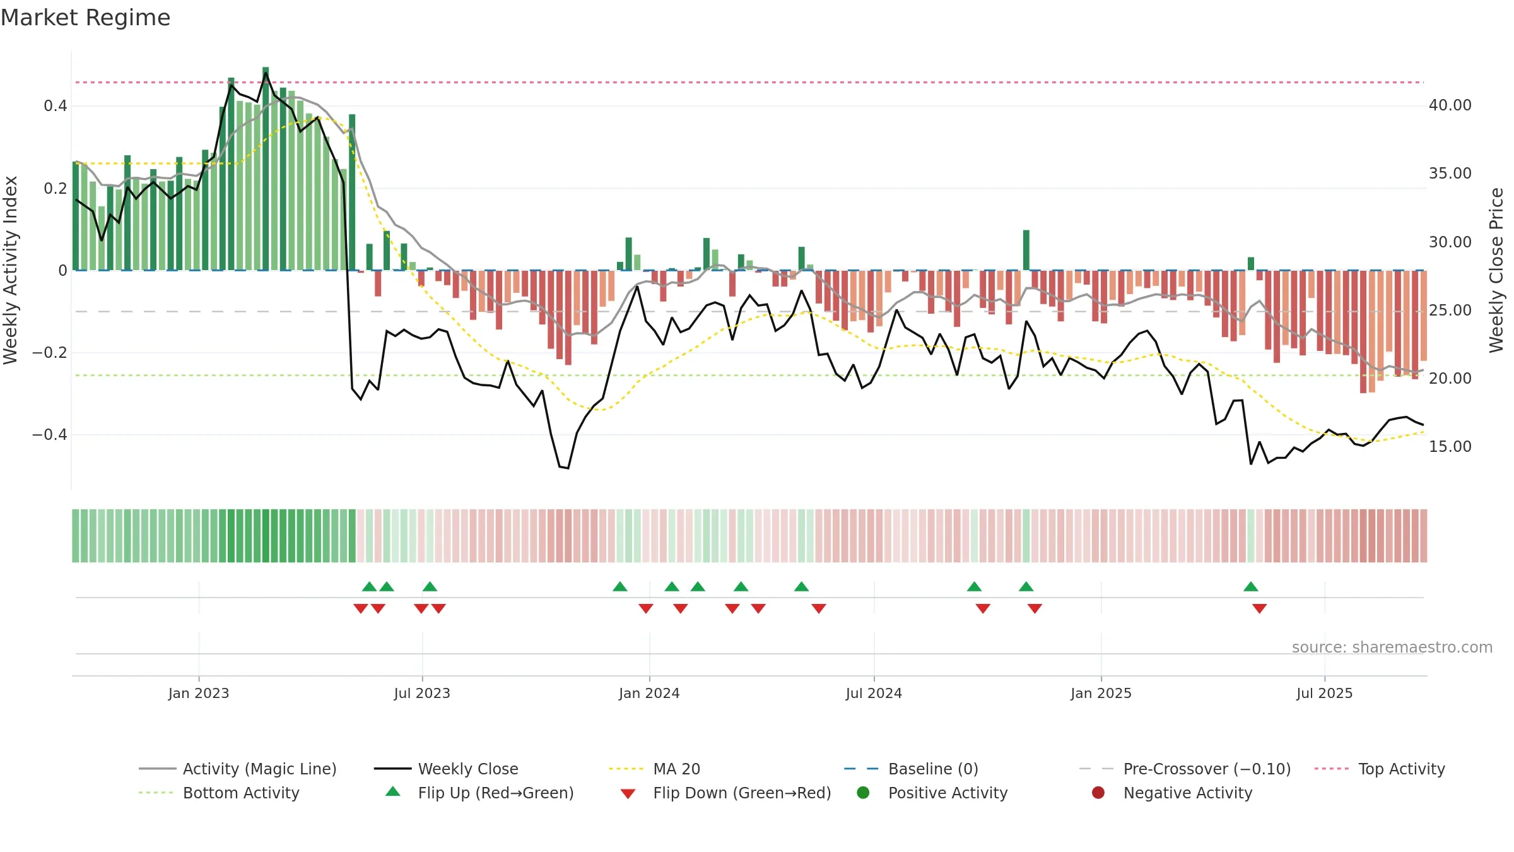
Task: Click the dark red Negative Activity circle in legend
Action: click(x=1098, y=793)
